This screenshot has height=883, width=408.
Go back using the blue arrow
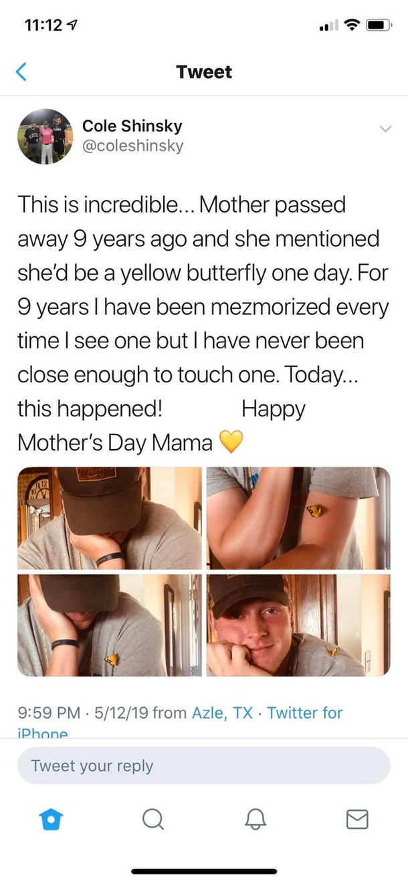21,72
